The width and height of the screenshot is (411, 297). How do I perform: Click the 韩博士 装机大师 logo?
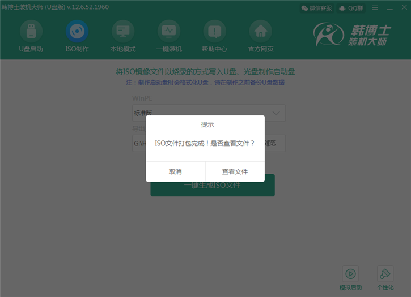pyautogui.click(x=352, y=35)
